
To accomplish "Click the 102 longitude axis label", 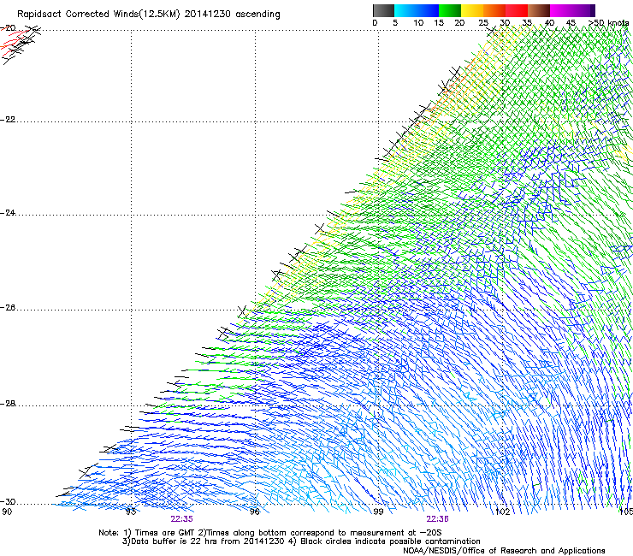I will coord(503,512).
